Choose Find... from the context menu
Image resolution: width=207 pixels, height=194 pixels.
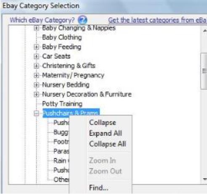(x=99, y=188)
